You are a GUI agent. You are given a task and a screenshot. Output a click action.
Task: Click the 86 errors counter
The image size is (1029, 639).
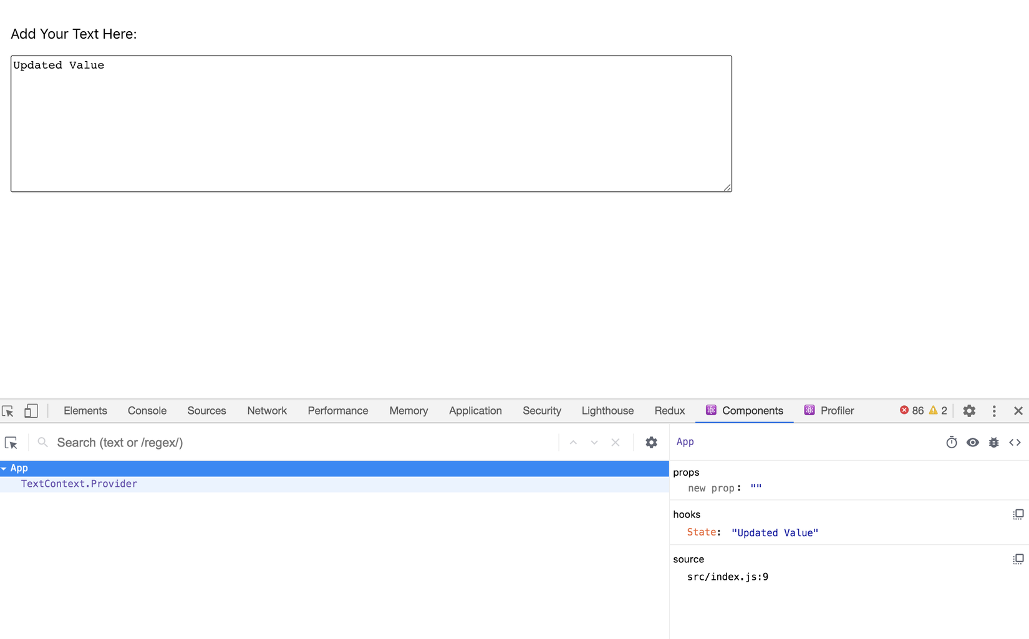click(912, 411)
